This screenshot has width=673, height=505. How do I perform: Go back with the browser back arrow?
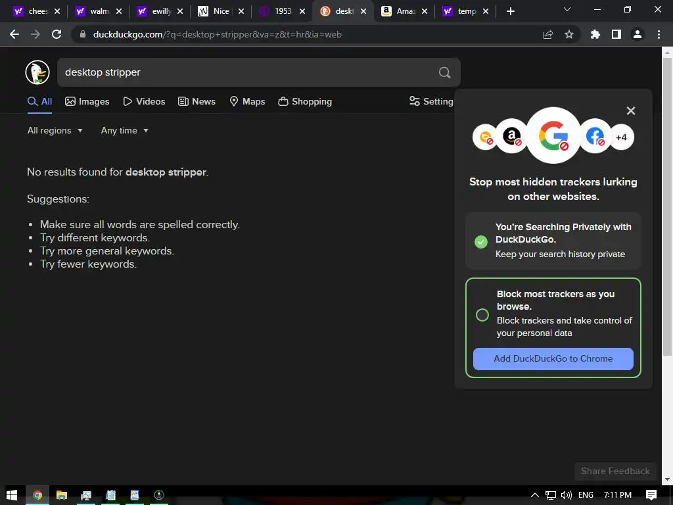pos(14,34)
